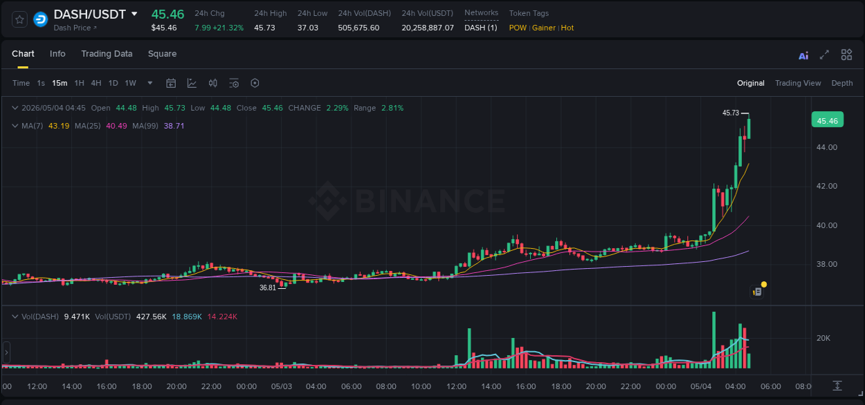This screenshot has height=405, width=865.
Task: Expand chart to fullscreen with arrows icon
Action: [824, 55]
